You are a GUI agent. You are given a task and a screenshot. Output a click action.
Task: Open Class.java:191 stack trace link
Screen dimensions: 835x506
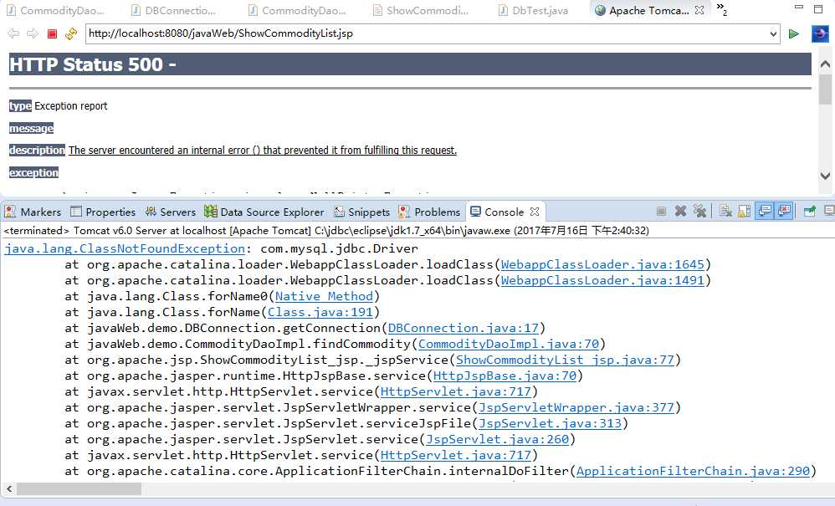click(320, 312)
